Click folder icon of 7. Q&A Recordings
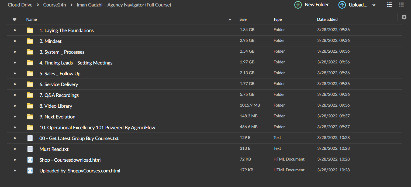The width and height of the screenshot is (411, 187). [30, 95]
